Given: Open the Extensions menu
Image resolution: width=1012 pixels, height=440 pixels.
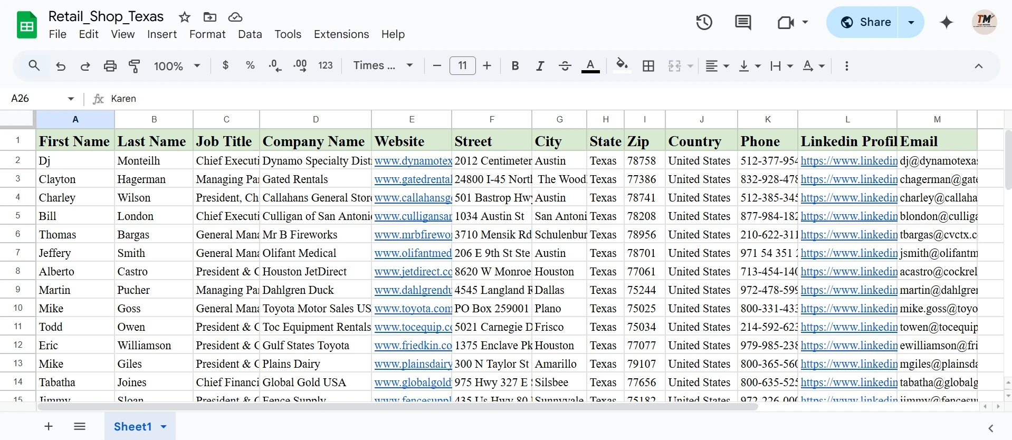Looking at the screenshot, I should [341, 34].
